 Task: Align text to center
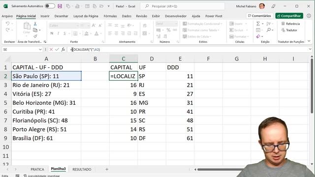[x=116, y=33]
